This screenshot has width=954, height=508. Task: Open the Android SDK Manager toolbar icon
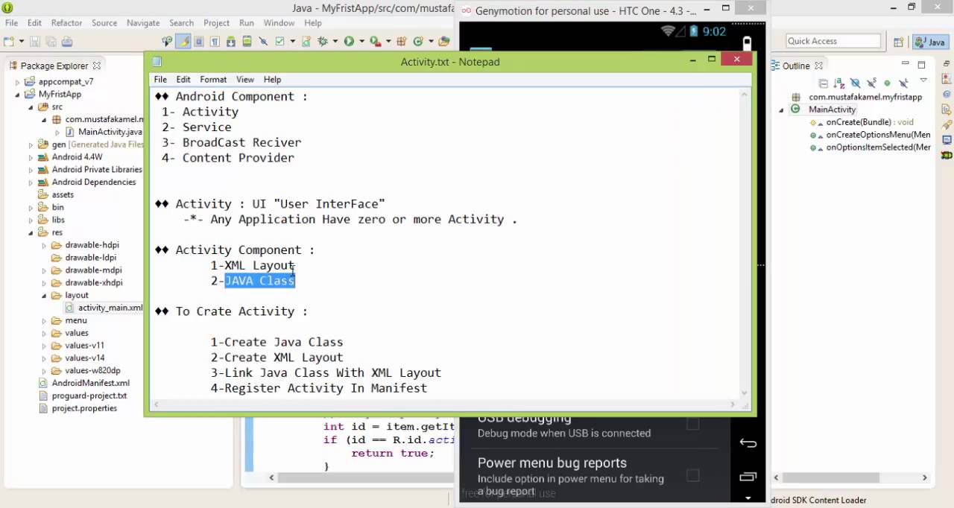point(231,42)
